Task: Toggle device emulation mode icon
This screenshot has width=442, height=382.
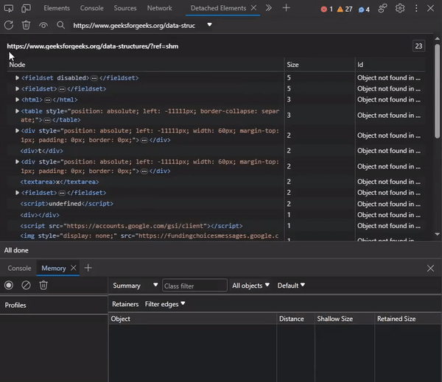Action: tap(27, 8)
